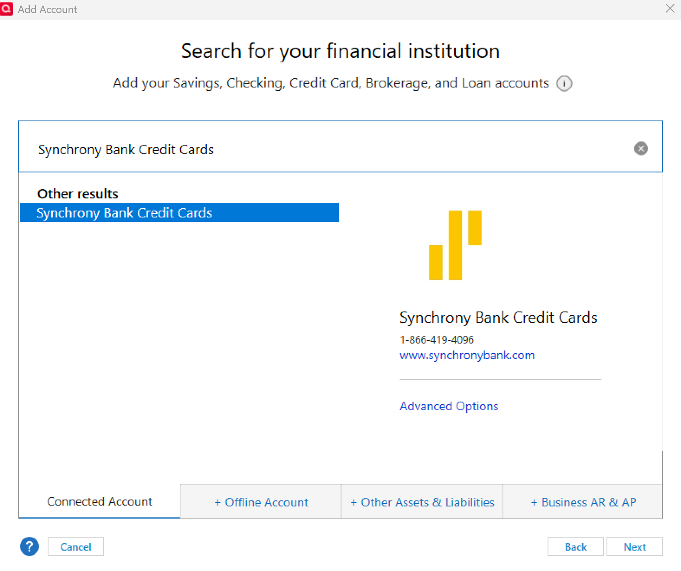Click the Quicken logo in title bar
This screenshot has width=681, height=571.
pyautogui.click(x=6, y=9)
